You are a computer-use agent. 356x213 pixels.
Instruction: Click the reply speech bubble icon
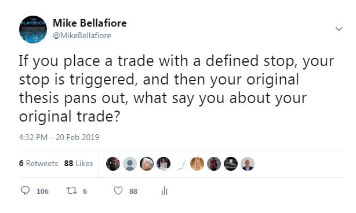coord(25,190)
